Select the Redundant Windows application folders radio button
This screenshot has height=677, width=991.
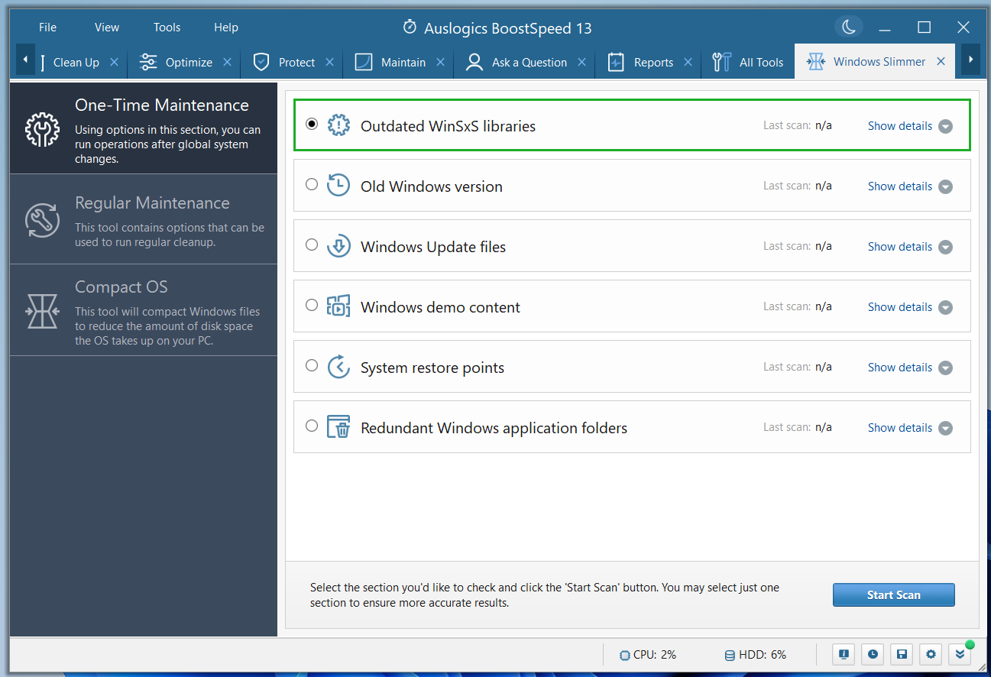pos(312,426)
